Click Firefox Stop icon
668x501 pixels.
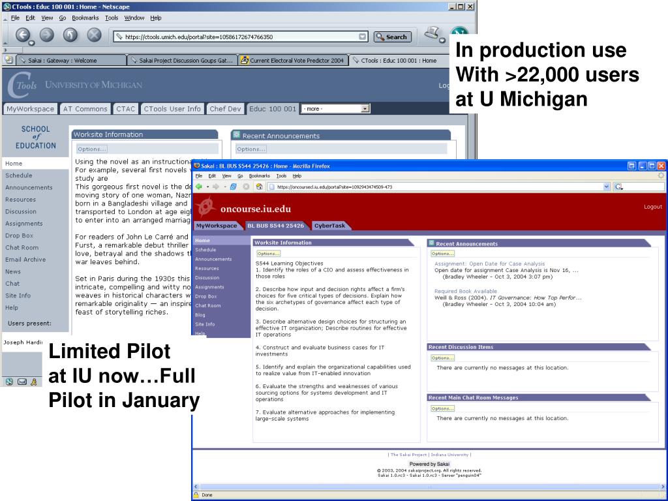[246, 187]
